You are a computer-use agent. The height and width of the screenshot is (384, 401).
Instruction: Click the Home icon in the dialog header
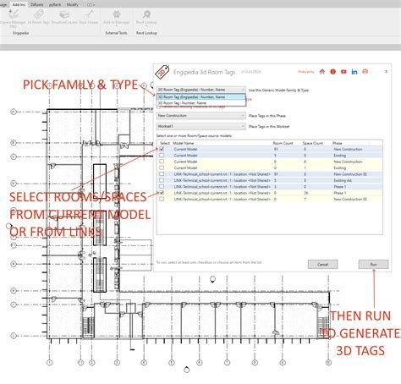[x=322, y=72]
